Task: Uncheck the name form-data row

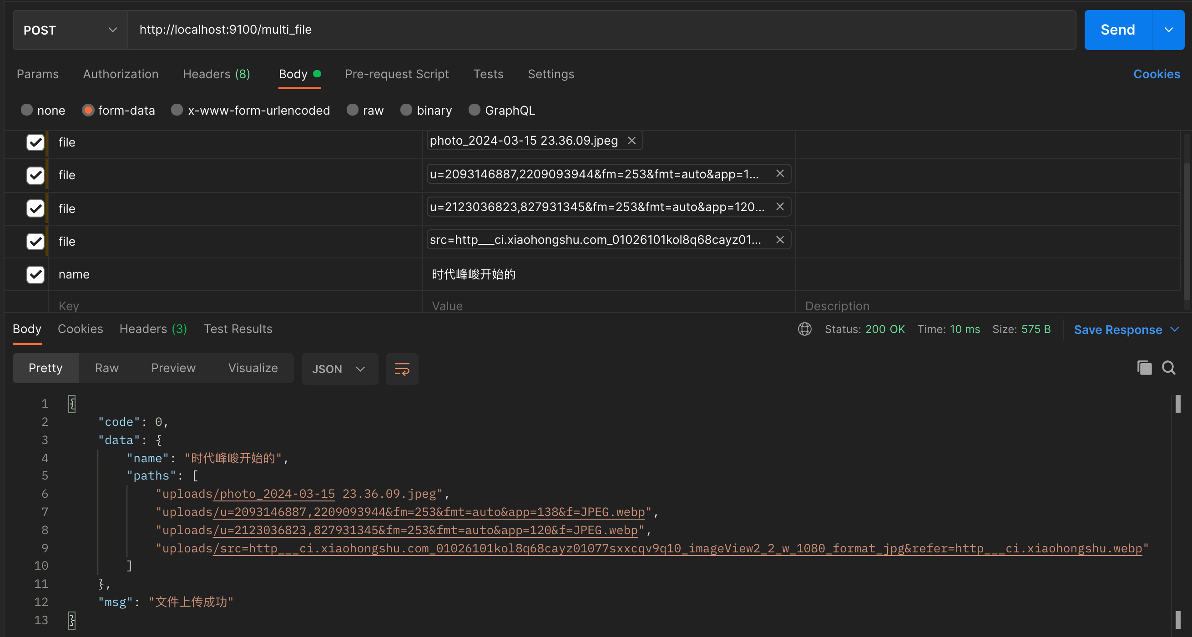Action: [x=35, y=274]
